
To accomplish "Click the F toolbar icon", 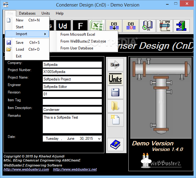I will pyautogui.click(x=80, y=26).
